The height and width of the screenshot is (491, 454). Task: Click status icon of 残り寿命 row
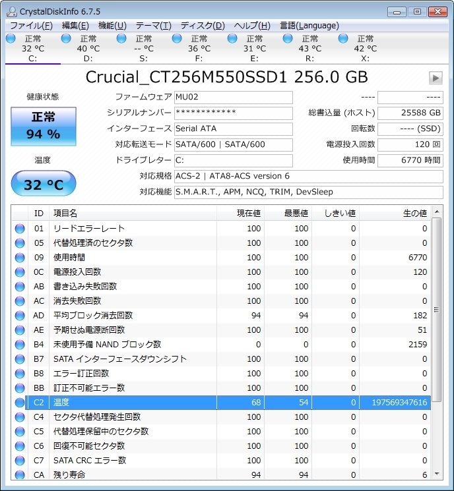click(20, 475)
